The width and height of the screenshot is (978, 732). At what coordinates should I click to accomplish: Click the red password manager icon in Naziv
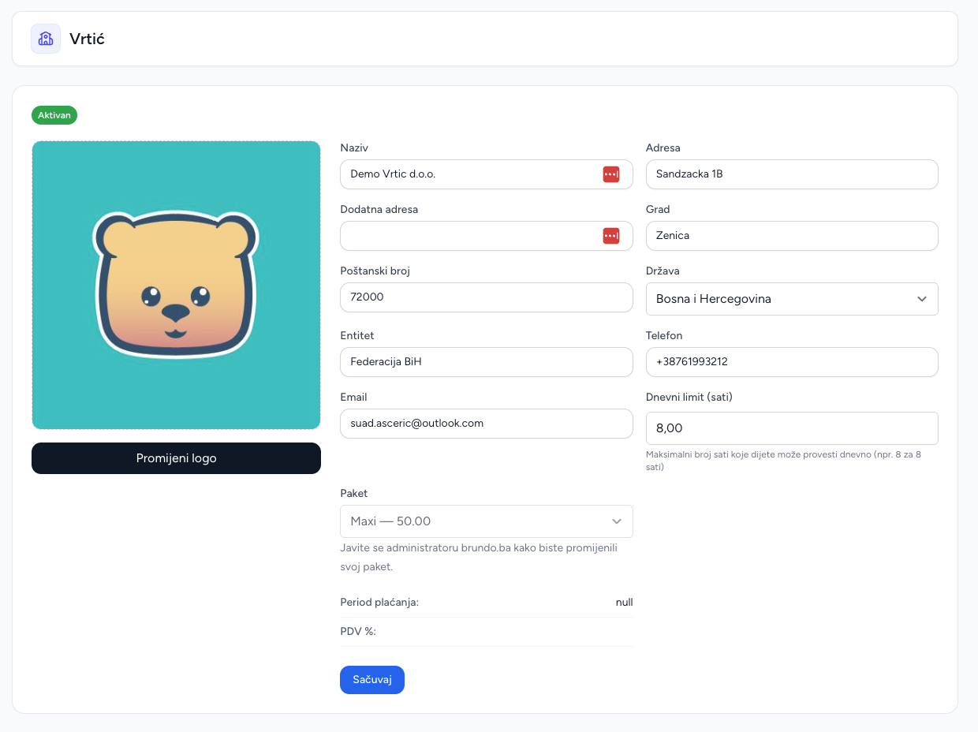click(x=611, y=174)
